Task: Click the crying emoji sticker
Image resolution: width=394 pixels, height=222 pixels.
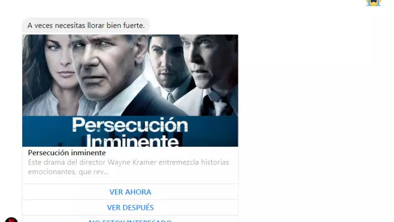Action: [374, 3]
